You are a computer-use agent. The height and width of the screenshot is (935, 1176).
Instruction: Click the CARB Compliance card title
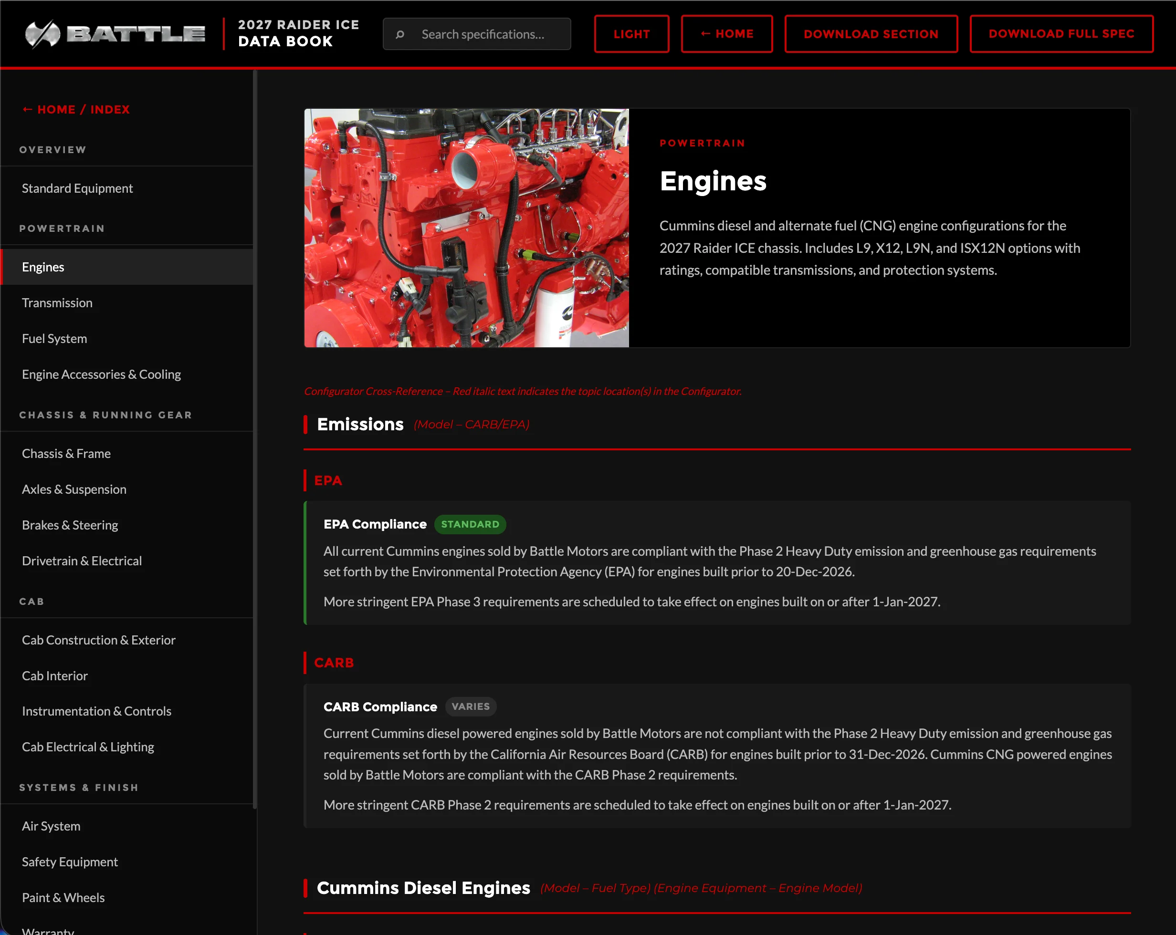pyautogui.click(x=380, y=706)
